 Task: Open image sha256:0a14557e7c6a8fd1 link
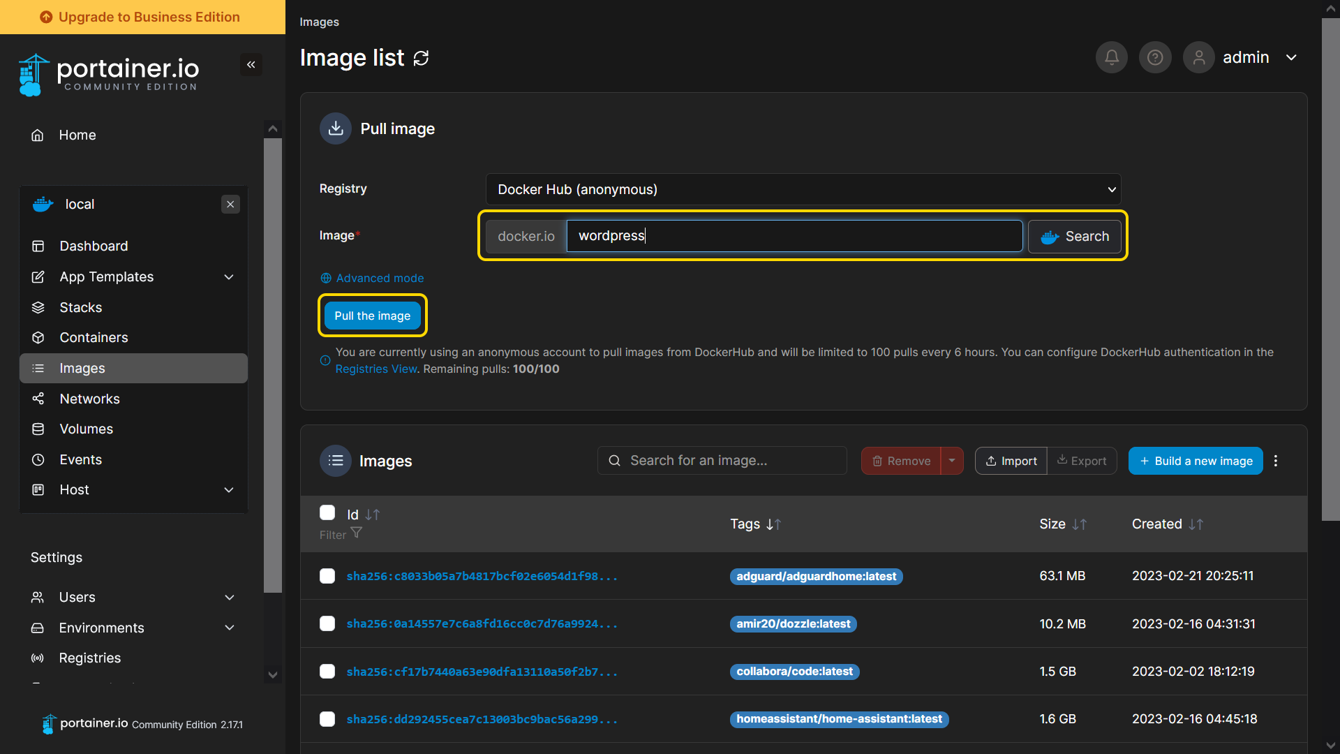click(482, 624)
